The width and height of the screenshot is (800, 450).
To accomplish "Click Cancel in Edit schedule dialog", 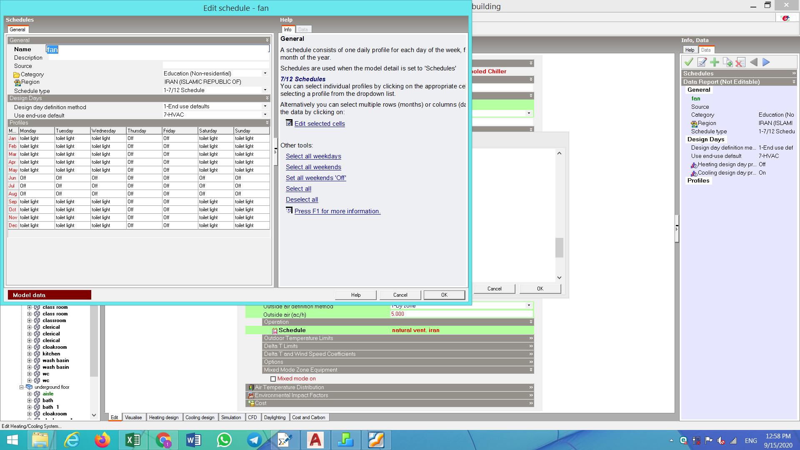I will (x=400, y=295).
